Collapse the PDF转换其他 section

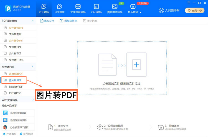32,21
